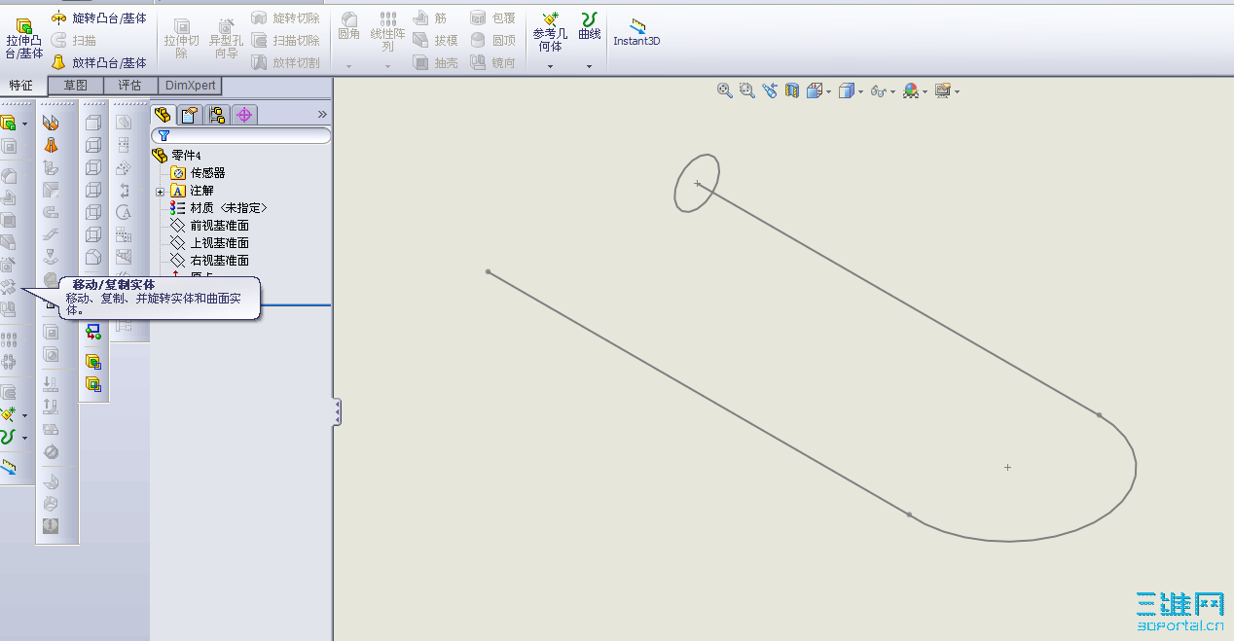Click the View Orientation cube icon
The image size is (1234, 641).
(815, 90)
